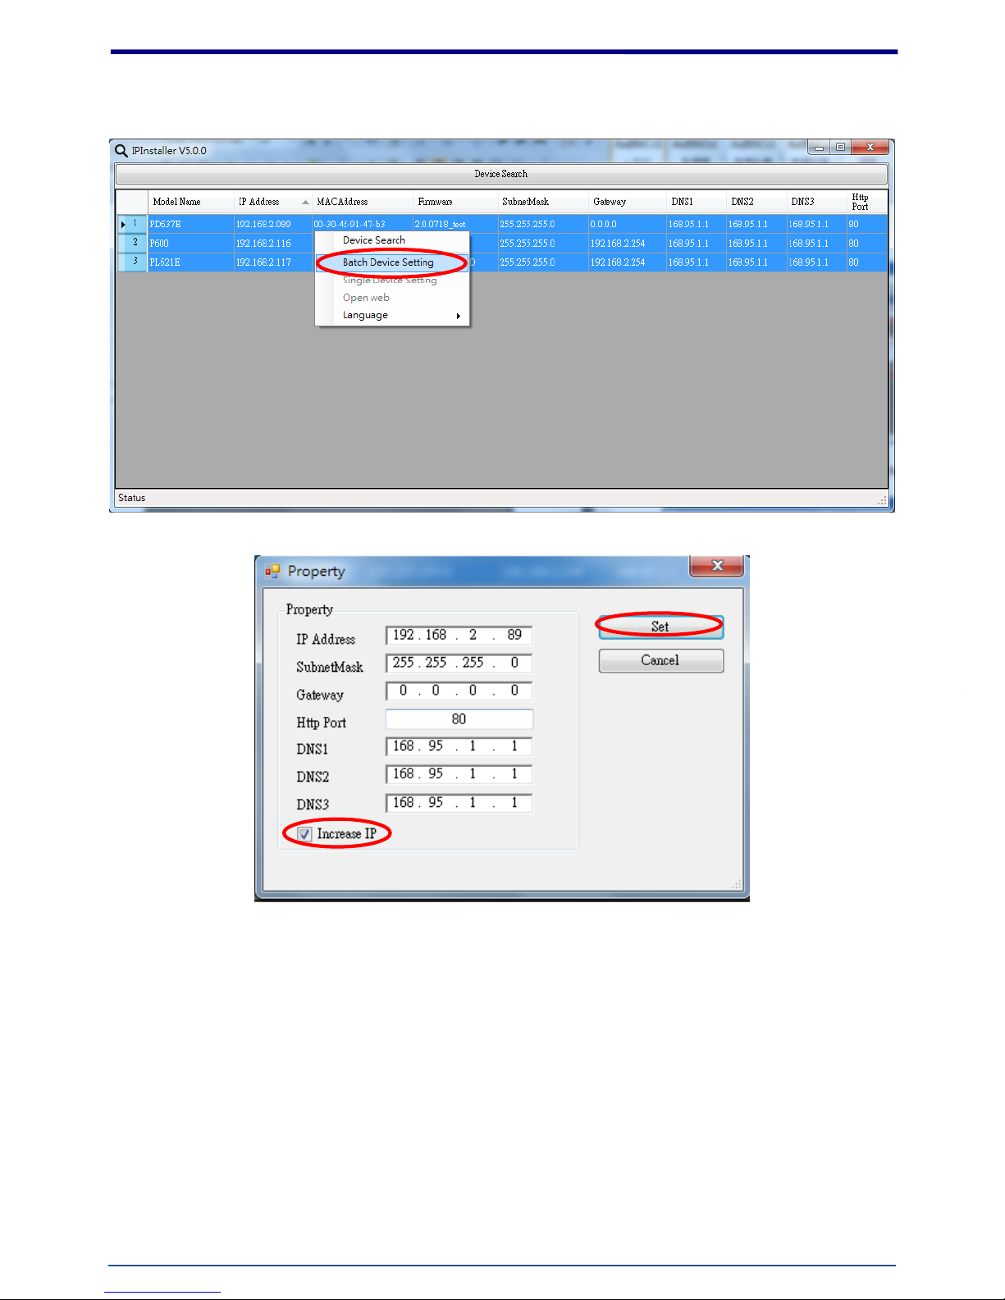
Task: Click P600 row gateway 192.168.2.254
Action: [627, 244]
